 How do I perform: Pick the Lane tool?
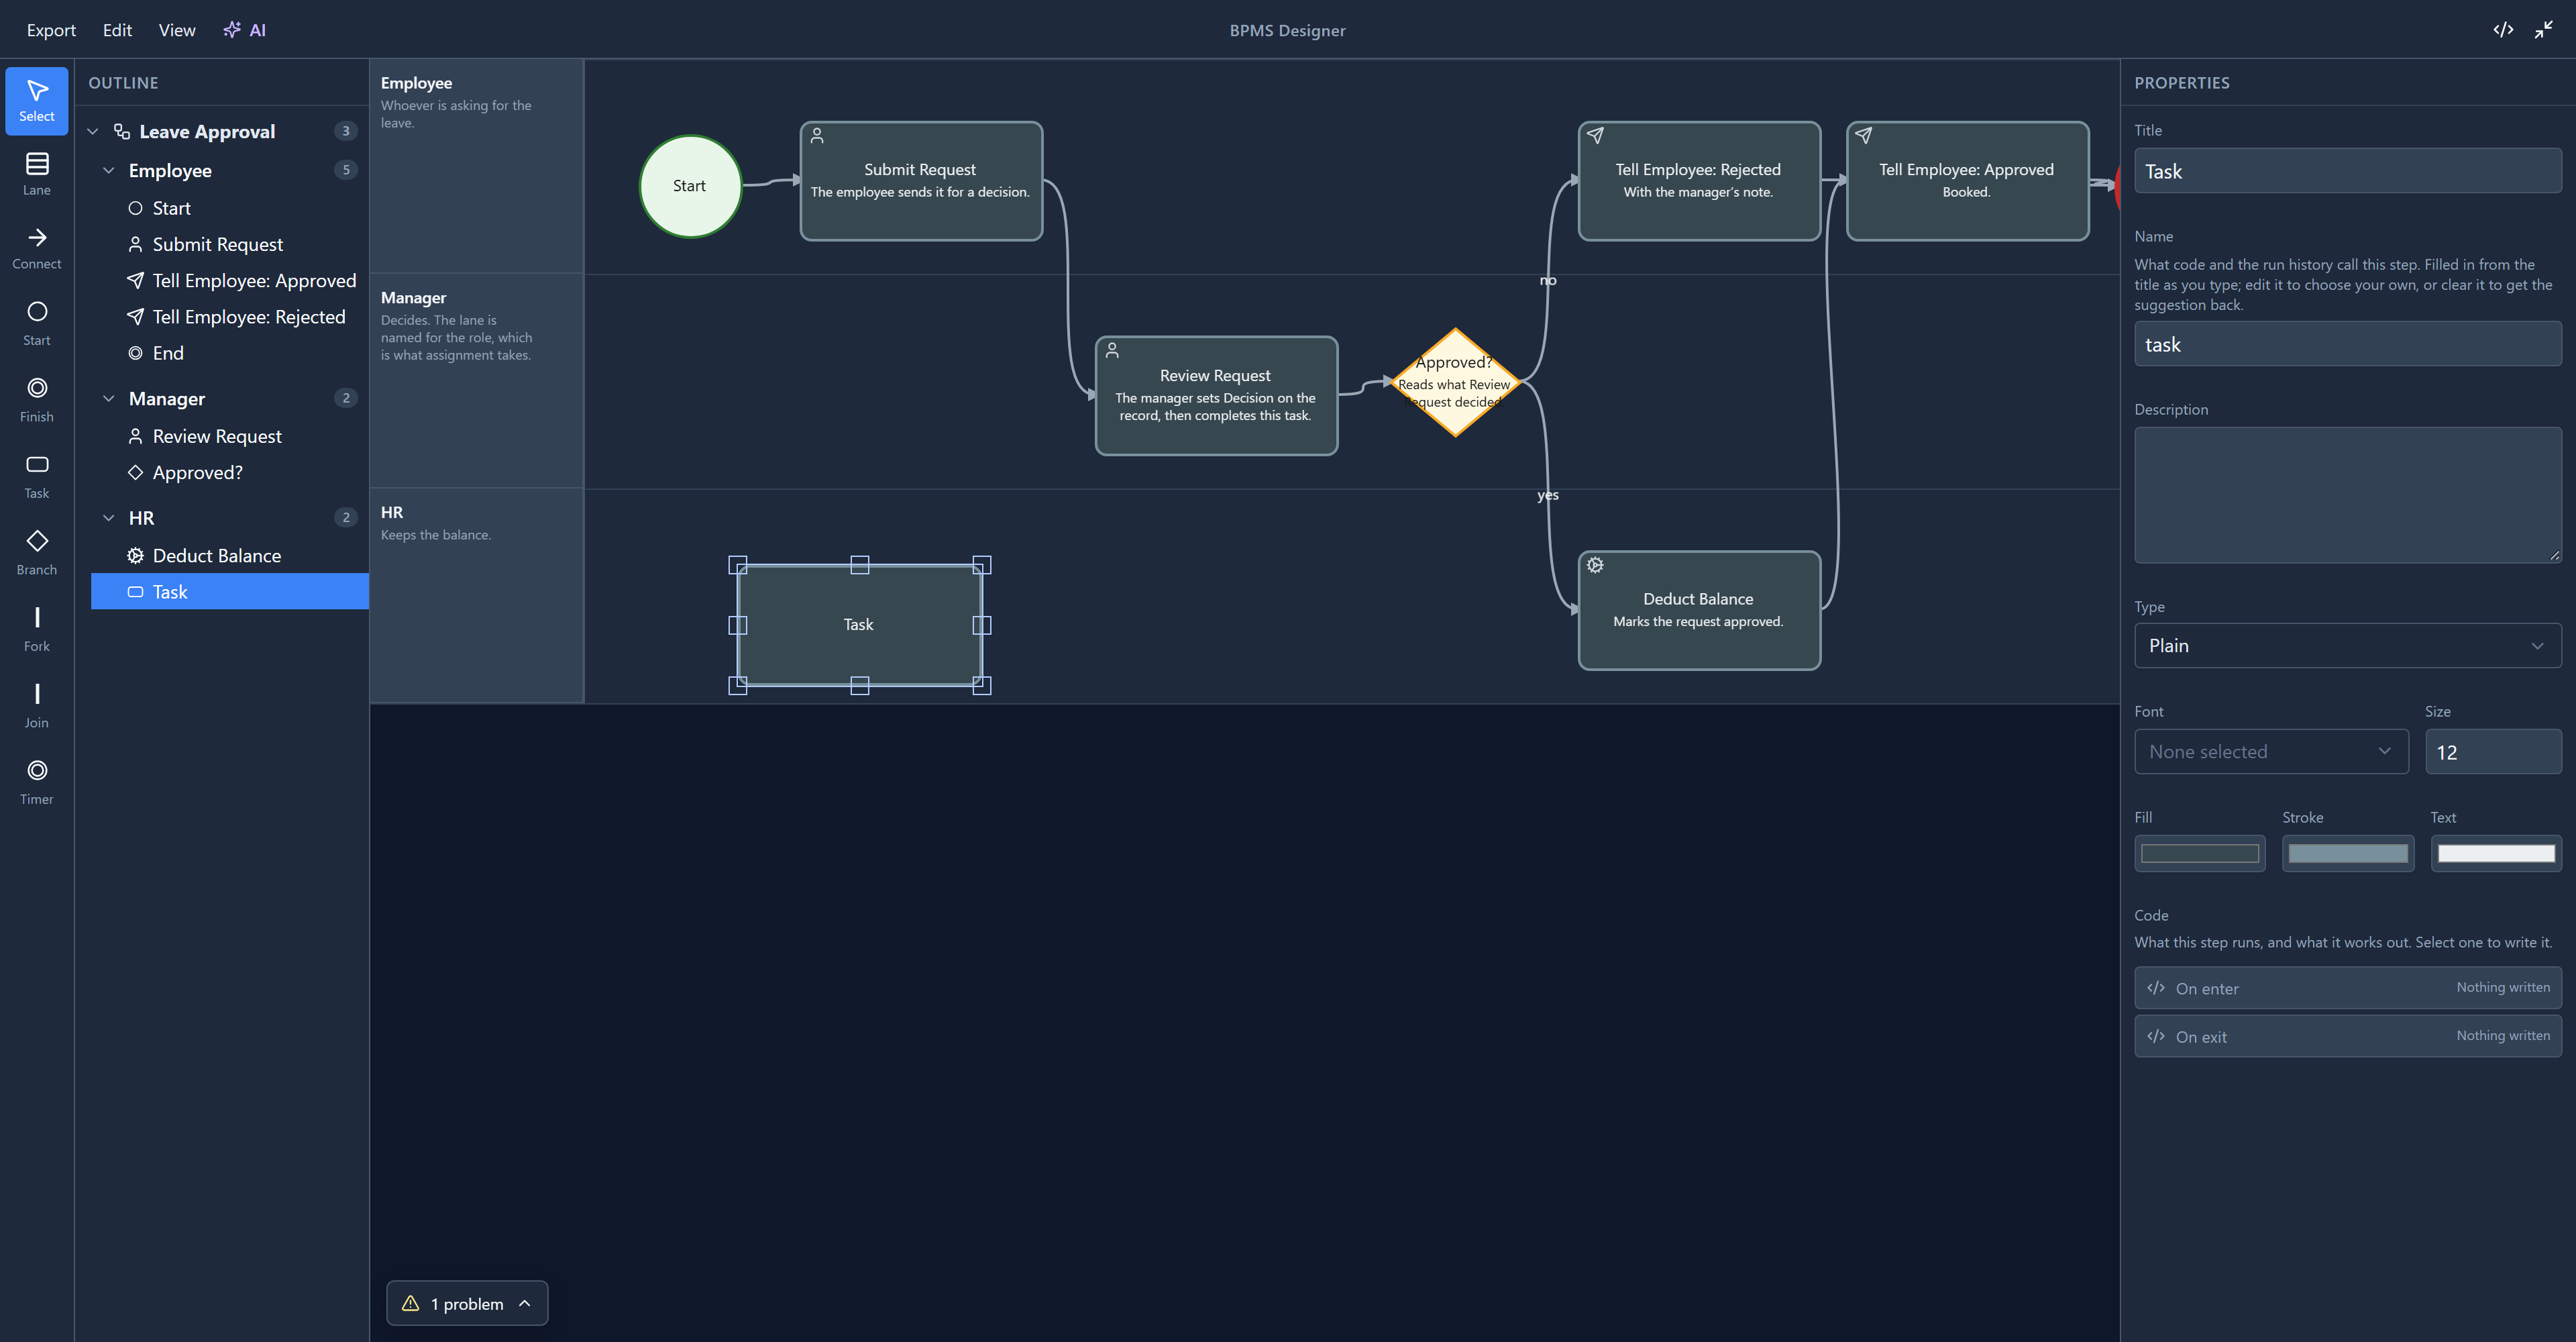(37, 174)
